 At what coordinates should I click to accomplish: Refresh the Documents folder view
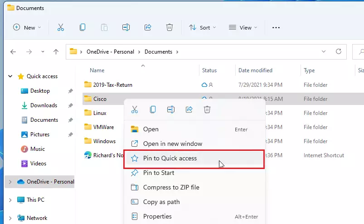pyautogui.click(x=339, y=51)
